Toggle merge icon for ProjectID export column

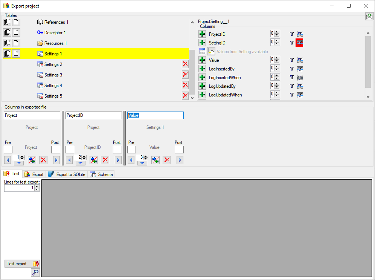click(93, 160)
